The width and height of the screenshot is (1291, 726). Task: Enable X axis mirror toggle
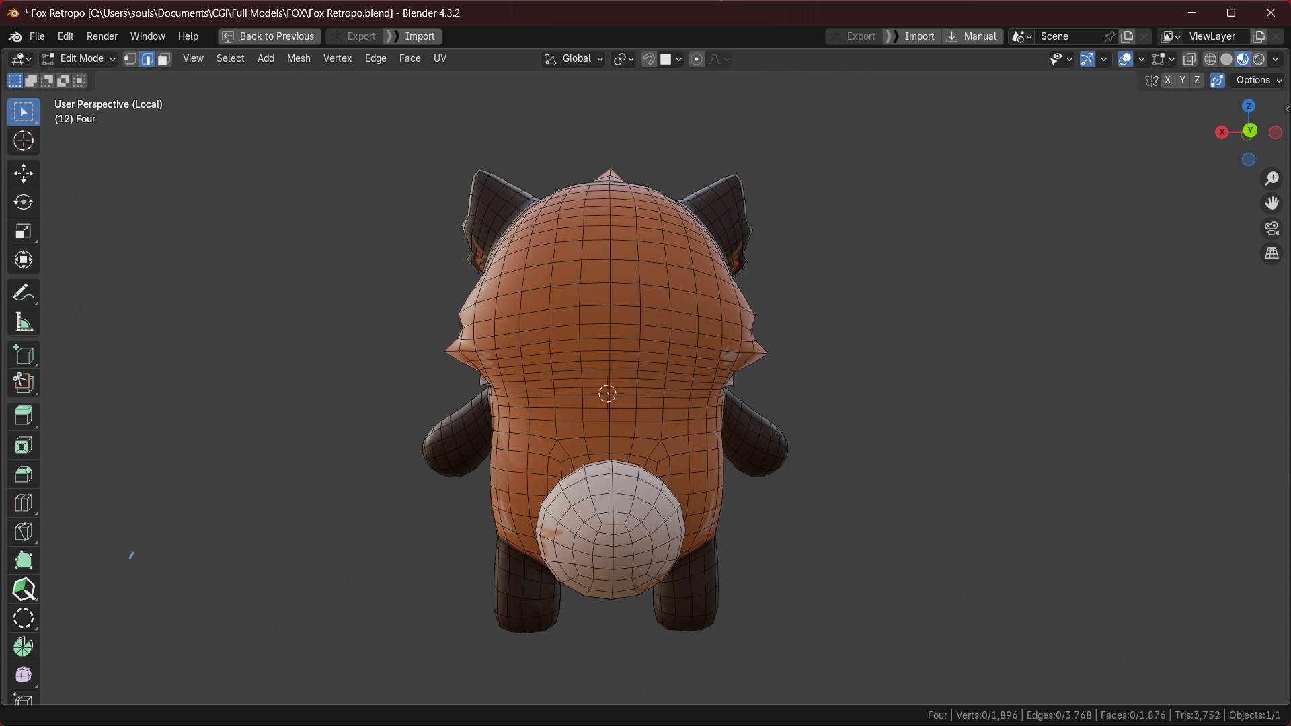[x=1167, y=80]
